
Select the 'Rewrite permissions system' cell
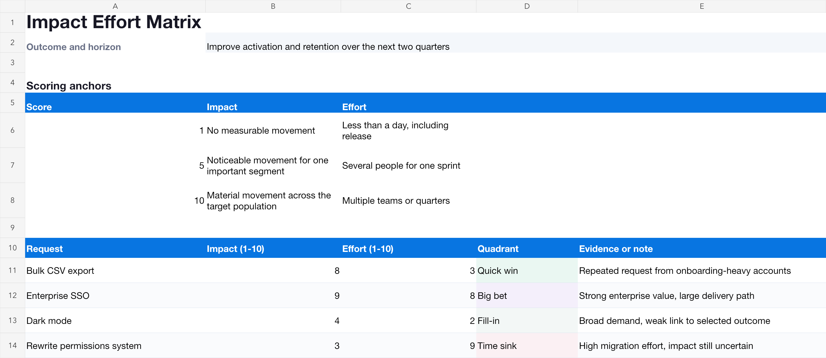[115, 345]
